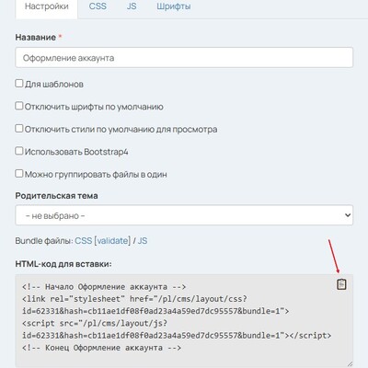Tick Можно группировать файлы в один

click(19, 173)
